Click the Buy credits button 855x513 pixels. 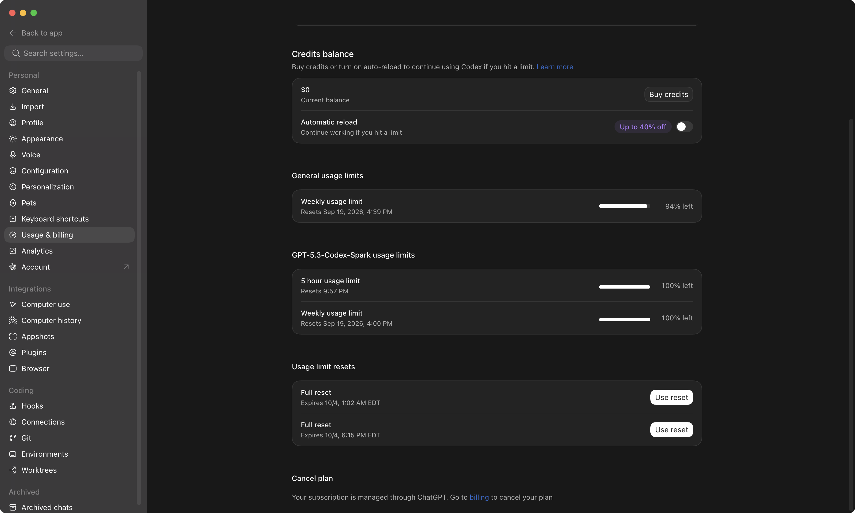click(x=669, y=94)
